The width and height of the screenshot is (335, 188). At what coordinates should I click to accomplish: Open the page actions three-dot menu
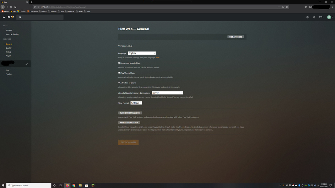point(280,7)
